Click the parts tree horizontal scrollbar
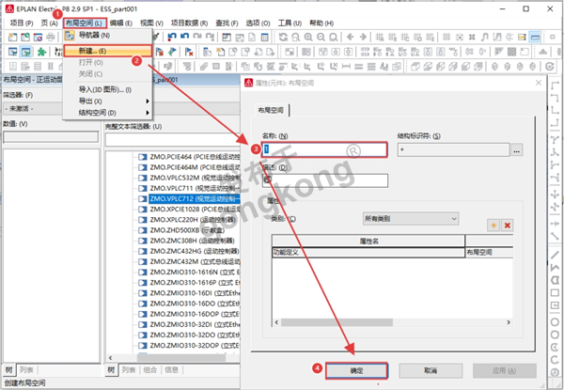The height and width of the screenshot is (390, 564). click(181, 358)
